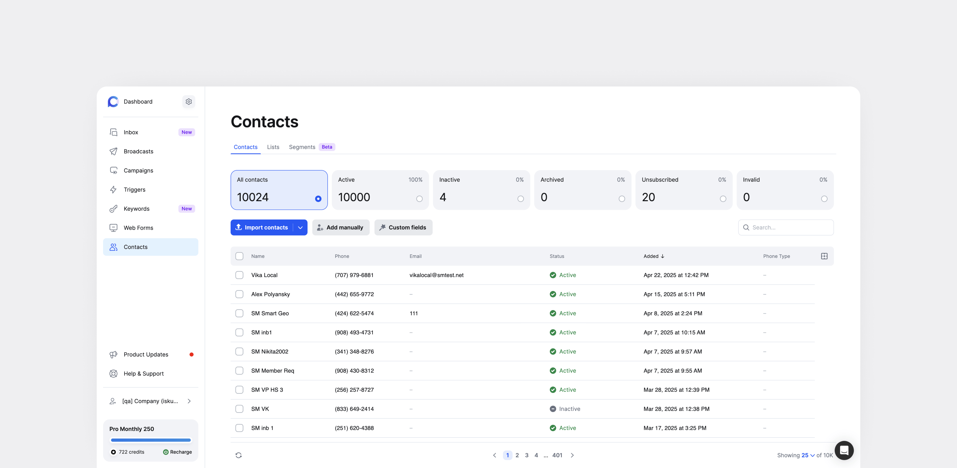957x468 pixels.
Task: Click the magnifier icon in search box
Action: click(x=746, y=227)
